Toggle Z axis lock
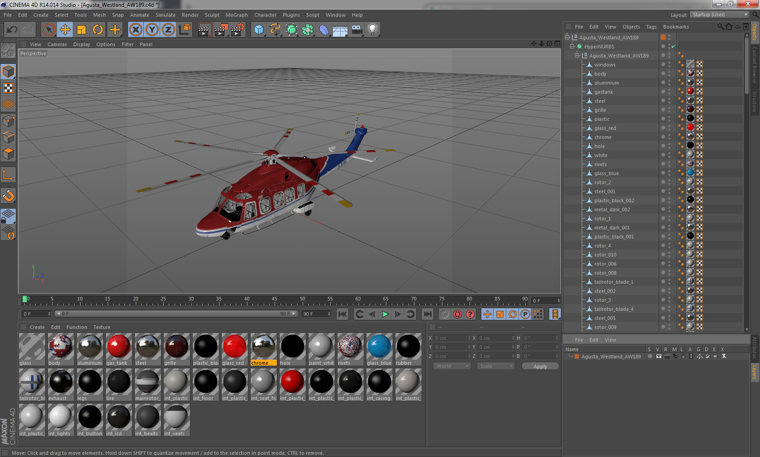760x457 pixels. [168, 30]
